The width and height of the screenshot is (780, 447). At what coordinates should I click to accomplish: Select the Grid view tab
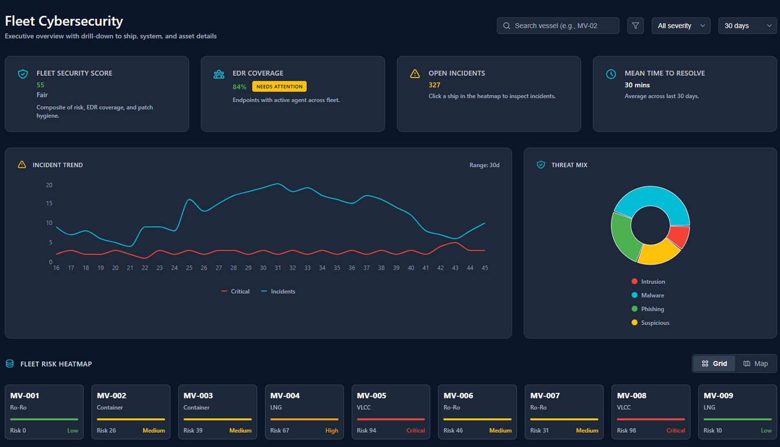pyautogui.click(x=714, y=364)
